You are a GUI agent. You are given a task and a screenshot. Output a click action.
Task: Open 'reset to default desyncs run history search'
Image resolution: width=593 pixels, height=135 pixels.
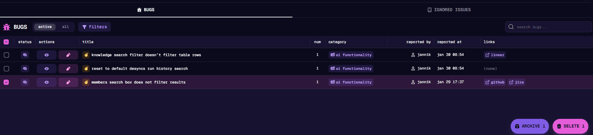(x=140, y=69)
